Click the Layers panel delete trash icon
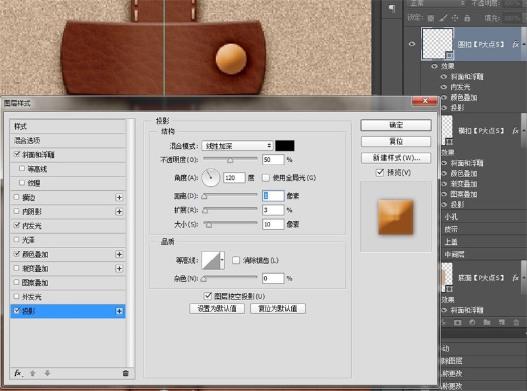This screenshot has height=391, width=527. [x=516, y=323]
